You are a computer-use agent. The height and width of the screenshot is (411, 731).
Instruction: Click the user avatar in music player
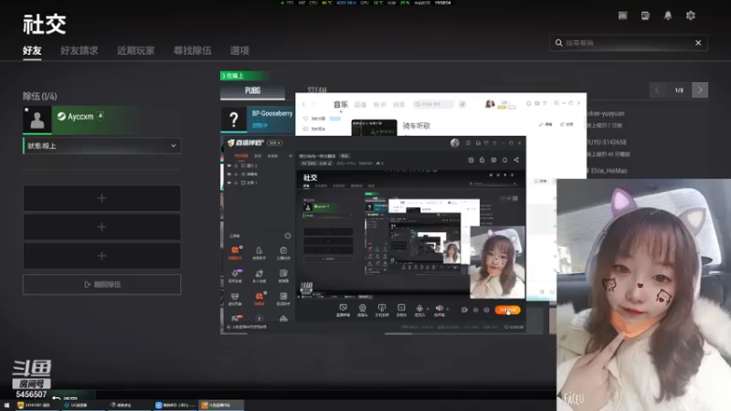point(490,104)
